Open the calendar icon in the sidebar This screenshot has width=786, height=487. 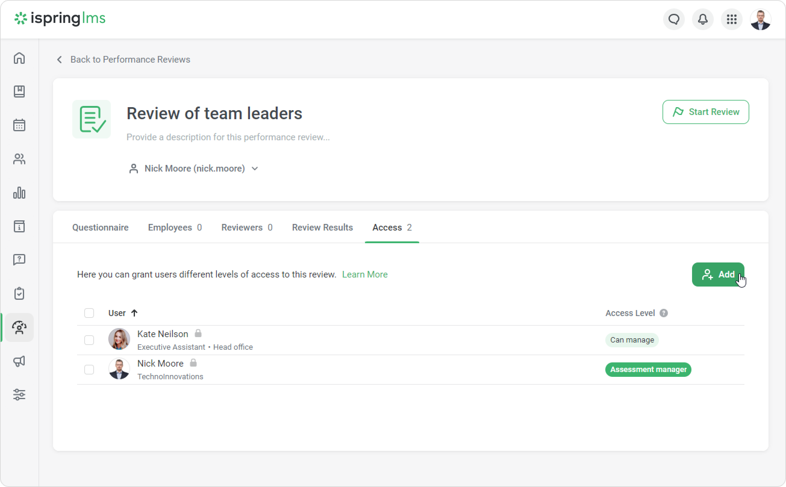pos(19,125)
